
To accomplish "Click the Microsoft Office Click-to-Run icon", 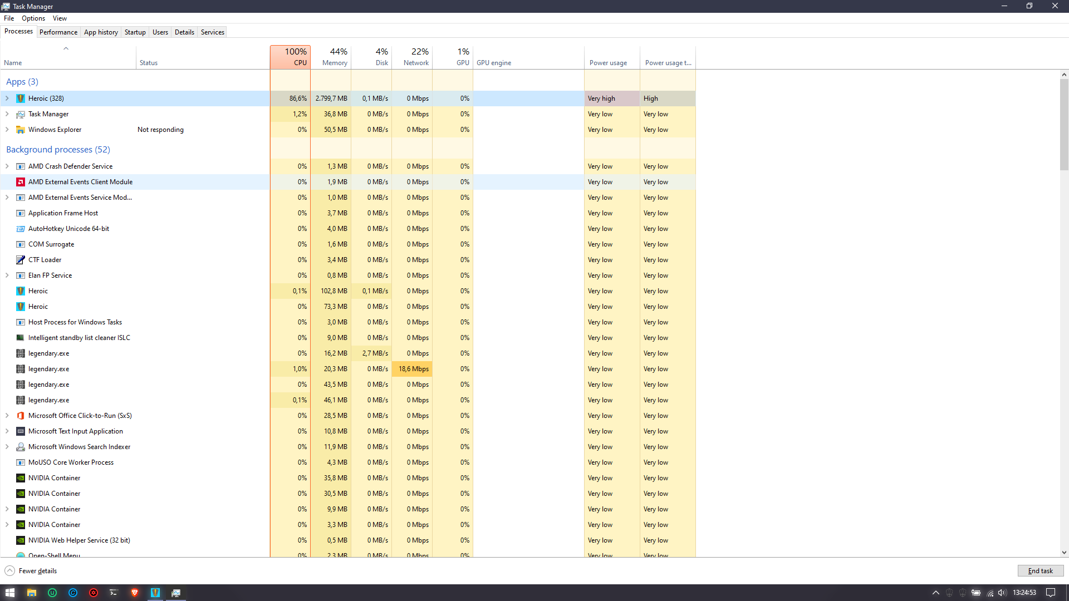I will (20, 416).
